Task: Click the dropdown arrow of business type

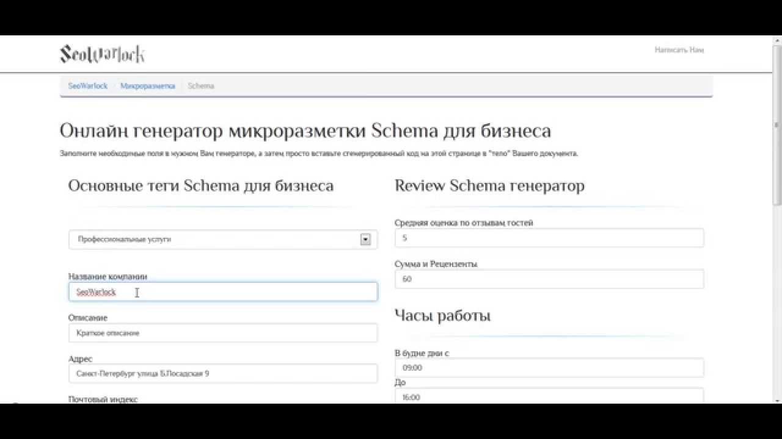Action: click(365, 240)
